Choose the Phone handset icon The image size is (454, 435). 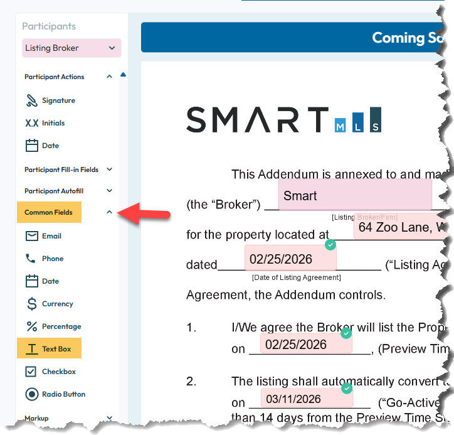point(30,258)
